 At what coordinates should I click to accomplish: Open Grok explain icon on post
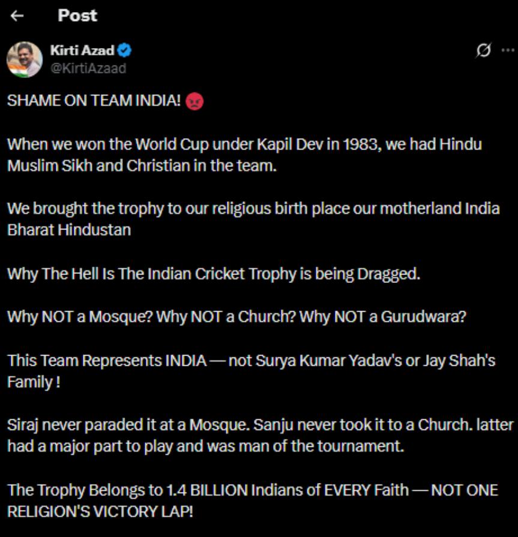pyautogui.click(x=482, y=52)
